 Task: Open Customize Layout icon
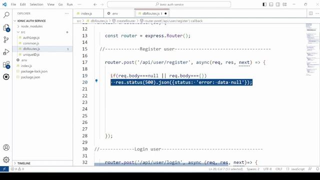(x=284, y=4)
